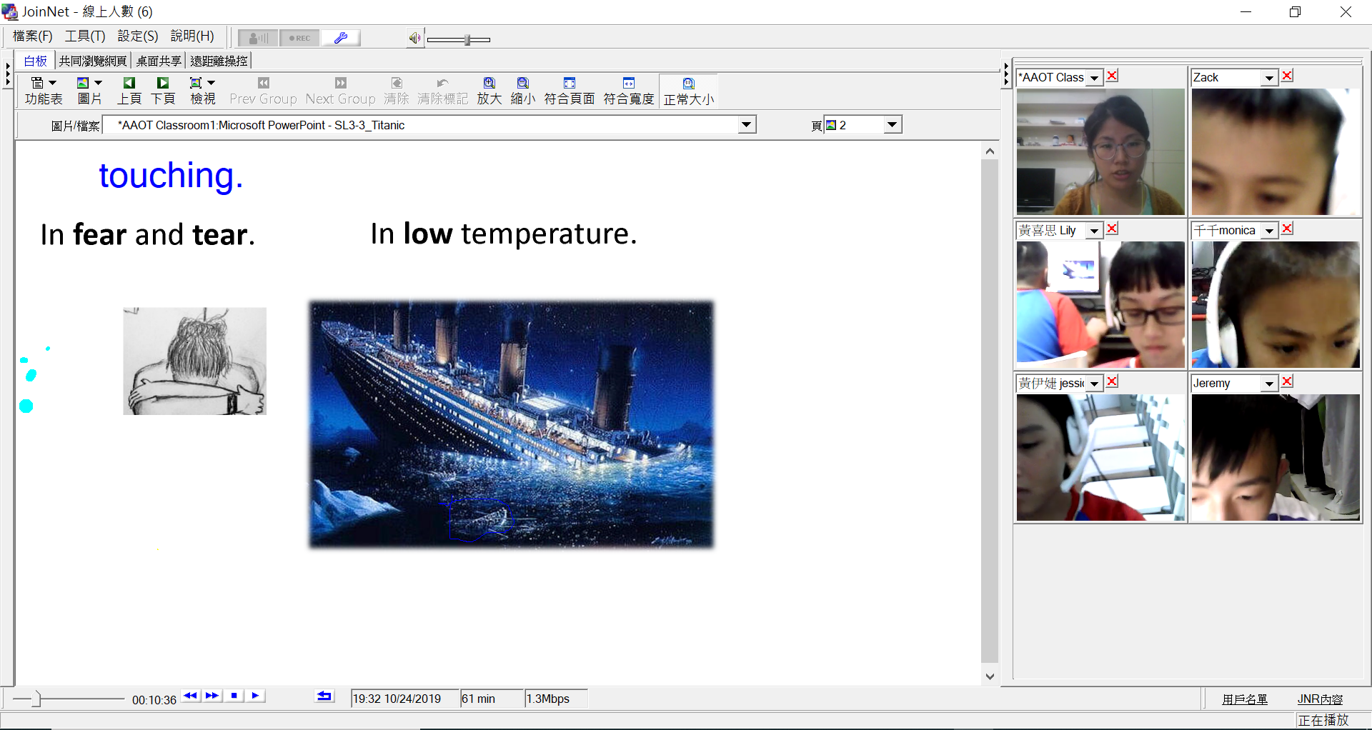
Task: Open the 用戶名單 user list link
Action: click(x=1245, y=699)
